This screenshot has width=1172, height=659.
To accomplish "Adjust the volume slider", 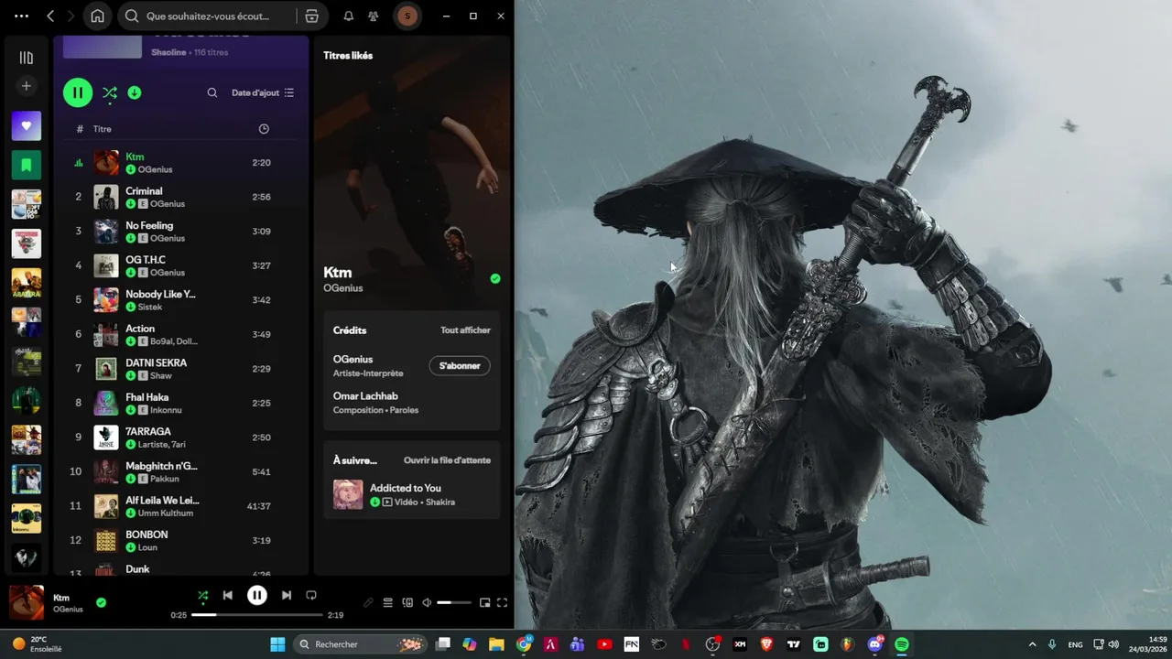I will [454, 603].
